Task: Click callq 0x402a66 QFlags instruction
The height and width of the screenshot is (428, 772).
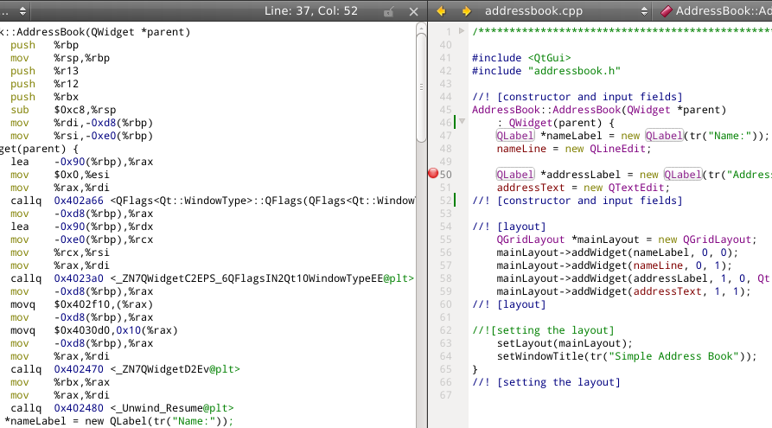Action: 212,201
